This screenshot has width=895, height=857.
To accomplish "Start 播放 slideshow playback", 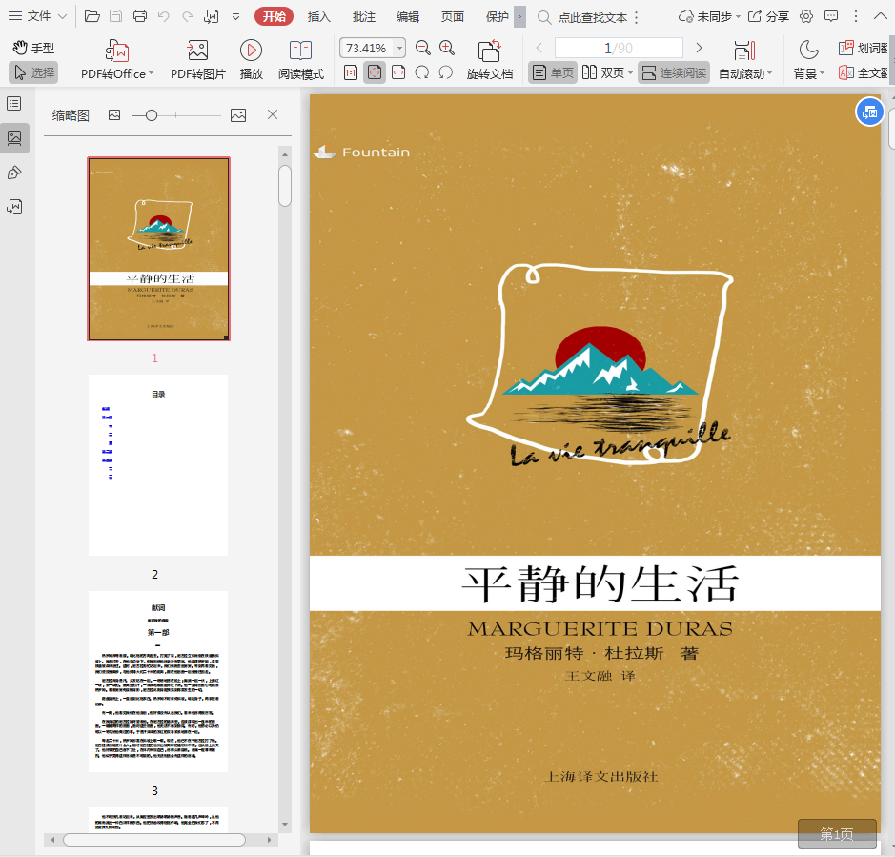I will [251, 51].
